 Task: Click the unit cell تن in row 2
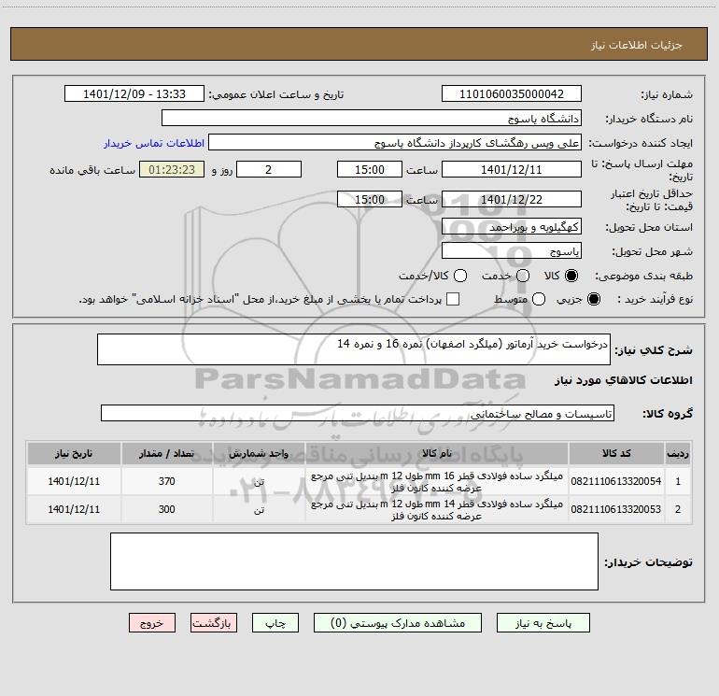[x=259, y=510]
